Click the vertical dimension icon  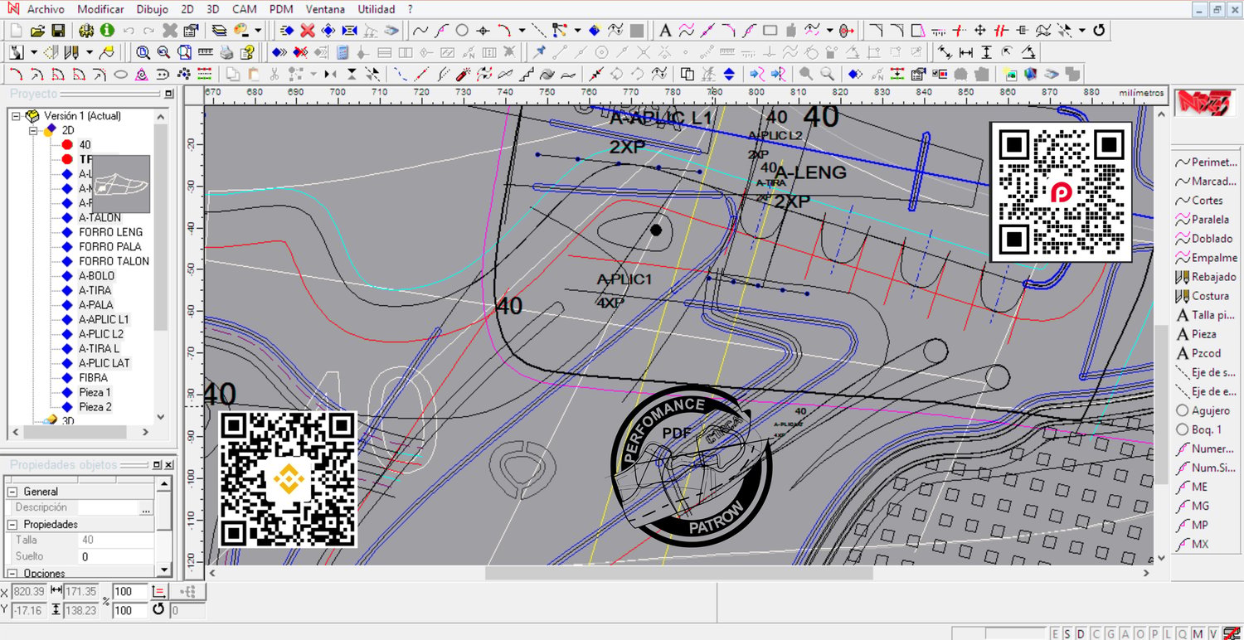click(x=986, y=52)
